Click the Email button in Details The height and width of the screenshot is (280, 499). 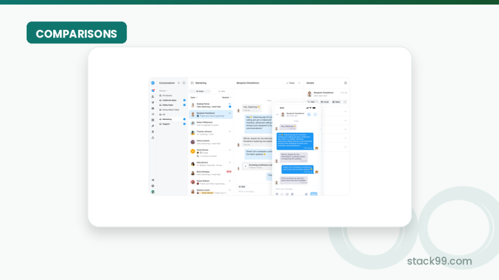click(325, 102)
